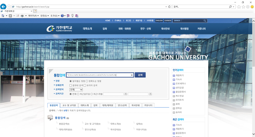
Task: Click the browser address bar URL
Action: click(x=33, y=7)
